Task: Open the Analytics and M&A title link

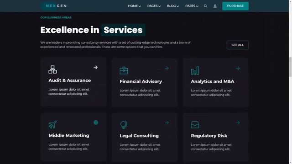Action: (x=213, y=81)
